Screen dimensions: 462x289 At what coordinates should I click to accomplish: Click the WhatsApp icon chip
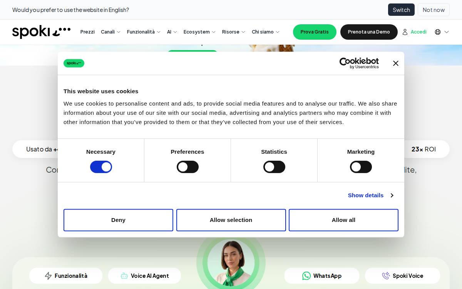tap(306, 276)
